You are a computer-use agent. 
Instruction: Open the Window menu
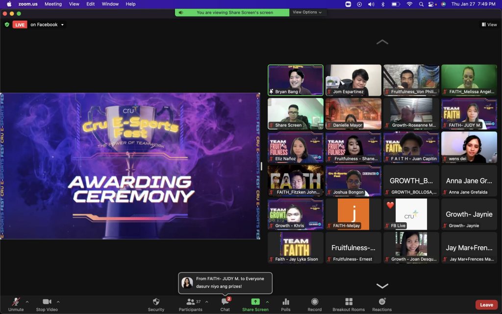(x=110, y=4)
